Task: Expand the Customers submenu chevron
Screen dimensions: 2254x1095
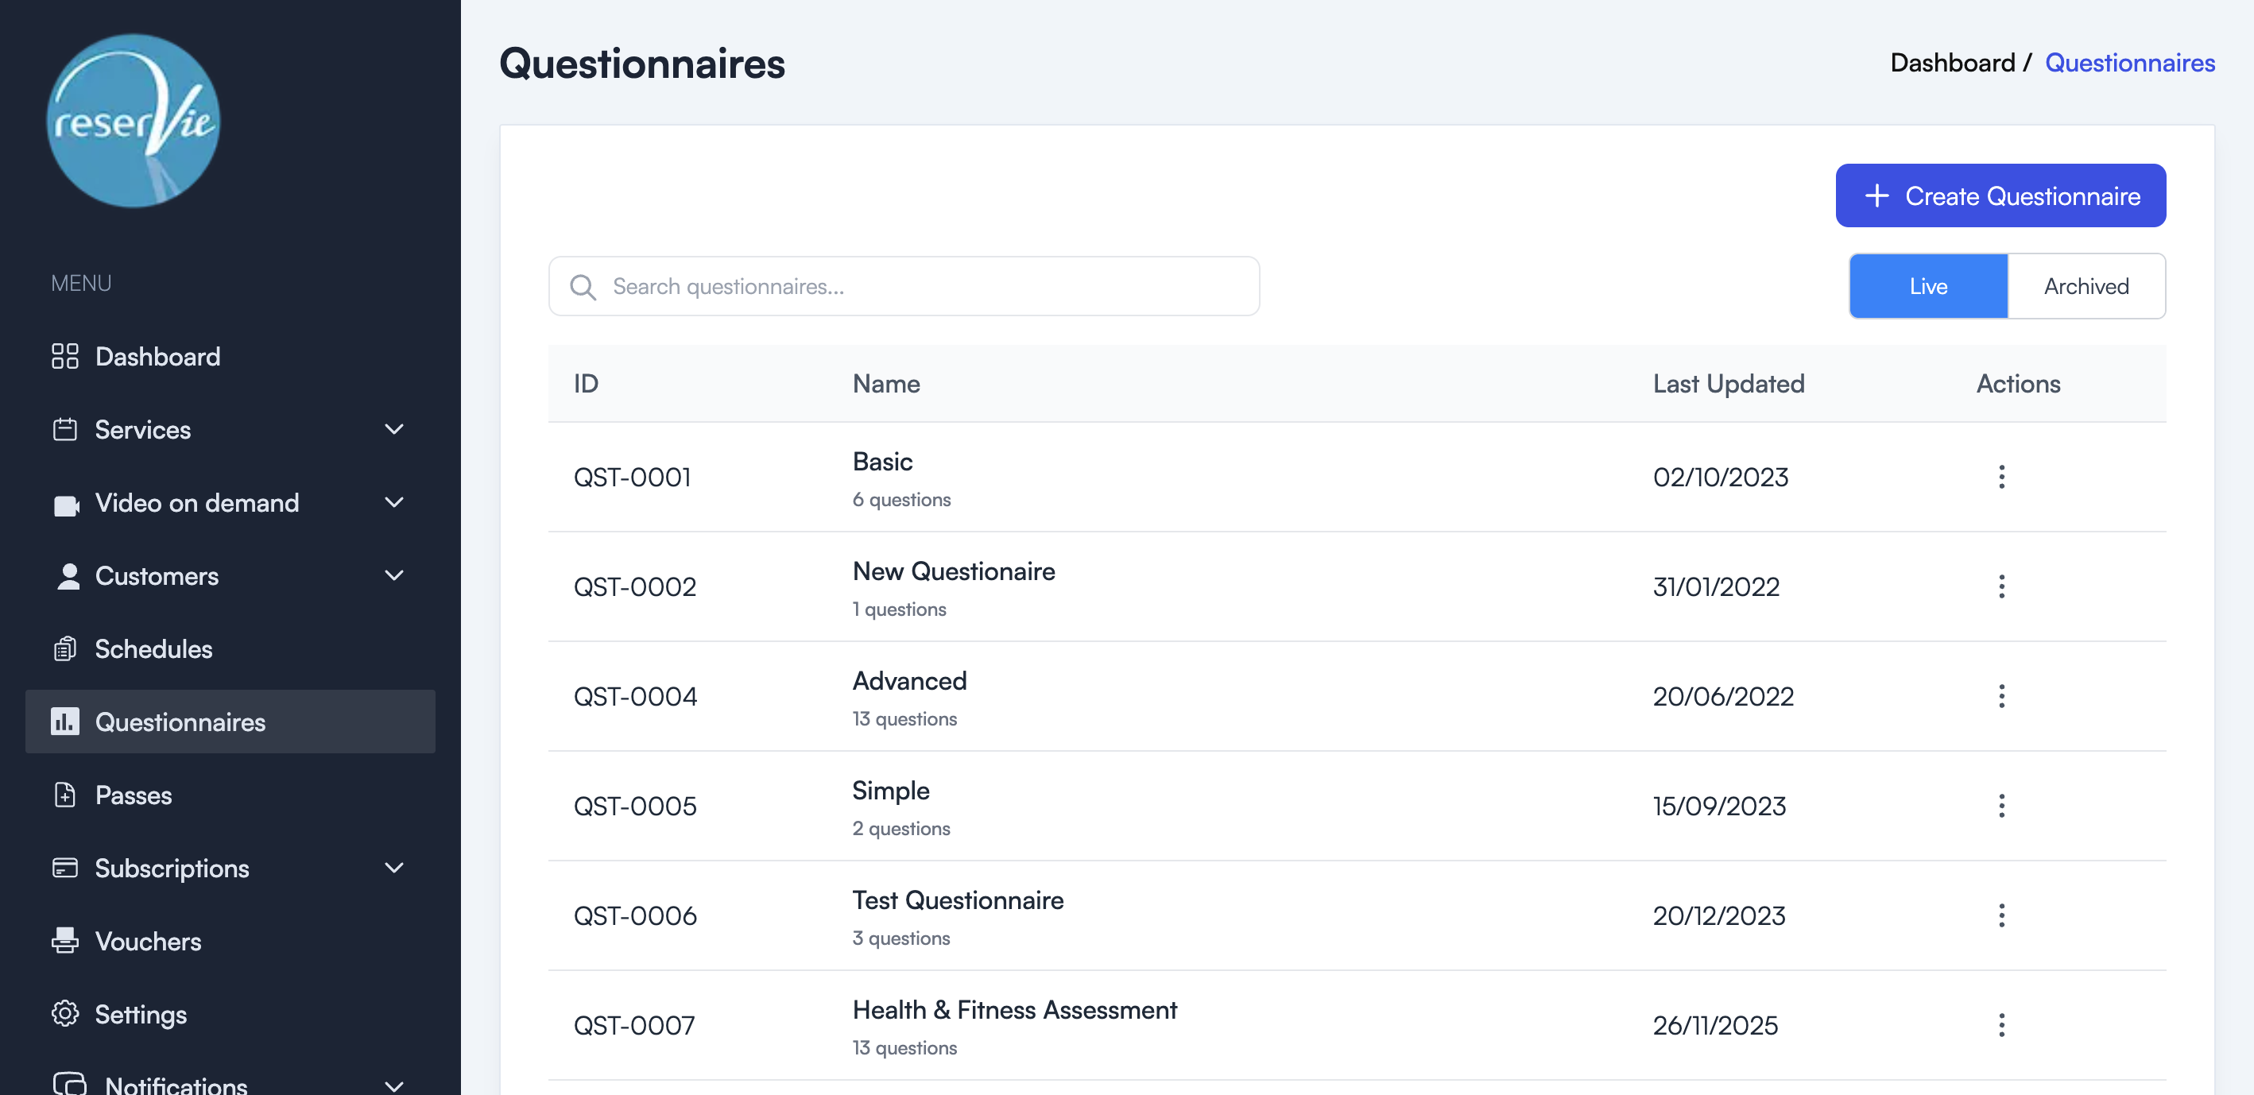Action: coord(395,575)
